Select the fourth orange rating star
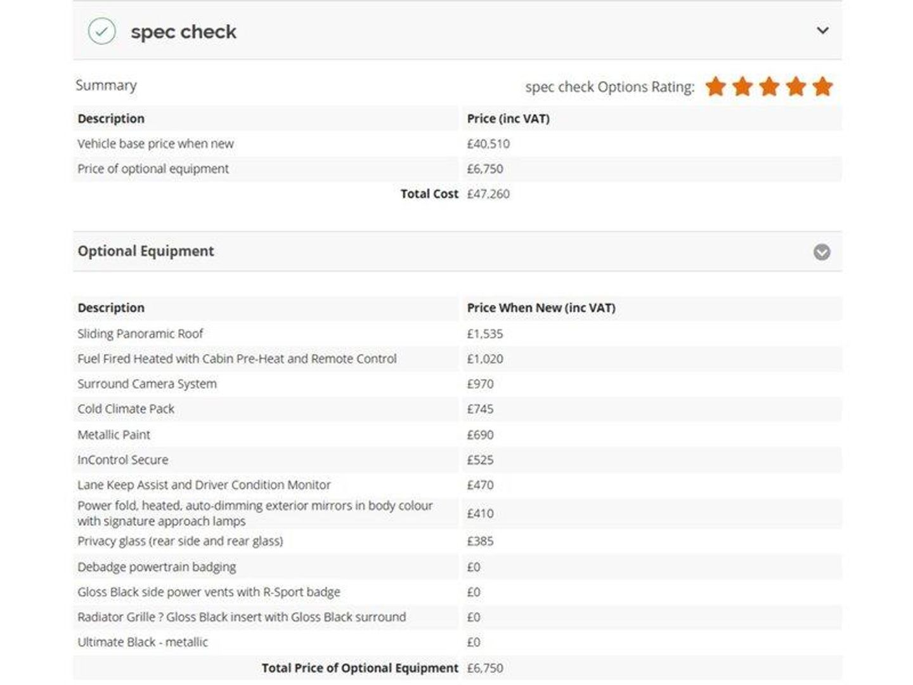This screenshot has width=913, height=685. pos(796,86)
